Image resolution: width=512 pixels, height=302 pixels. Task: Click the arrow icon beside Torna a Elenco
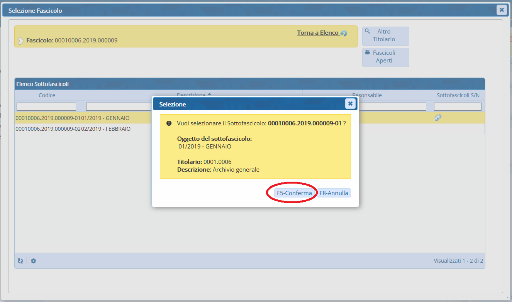coord(344,33)
